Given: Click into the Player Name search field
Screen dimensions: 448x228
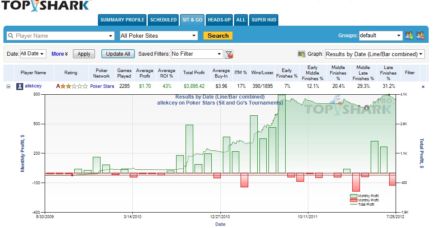Looking at the screenshot, I should (60, 36).
